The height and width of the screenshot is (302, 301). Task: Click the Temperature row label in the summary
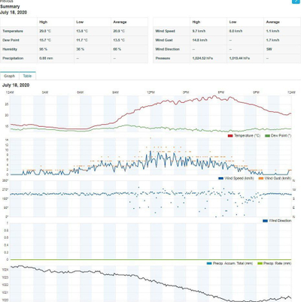pos(13,31)
